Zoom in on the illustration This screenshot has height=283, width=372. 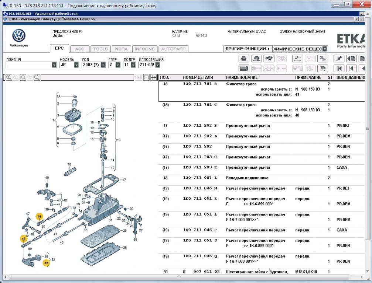coord(9,77)
